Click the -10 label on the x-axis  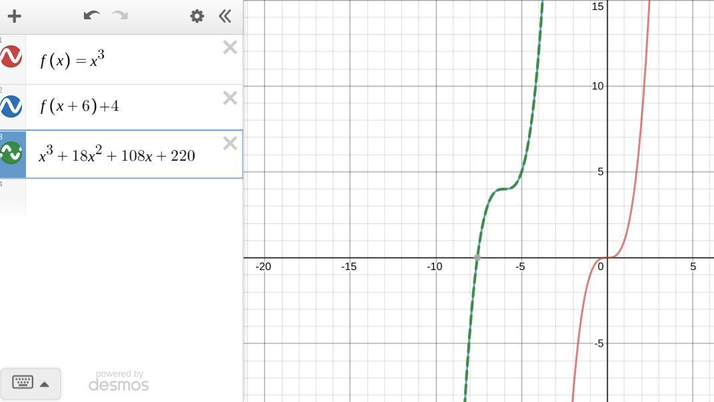pyautogui.click(x=435, y=267)
